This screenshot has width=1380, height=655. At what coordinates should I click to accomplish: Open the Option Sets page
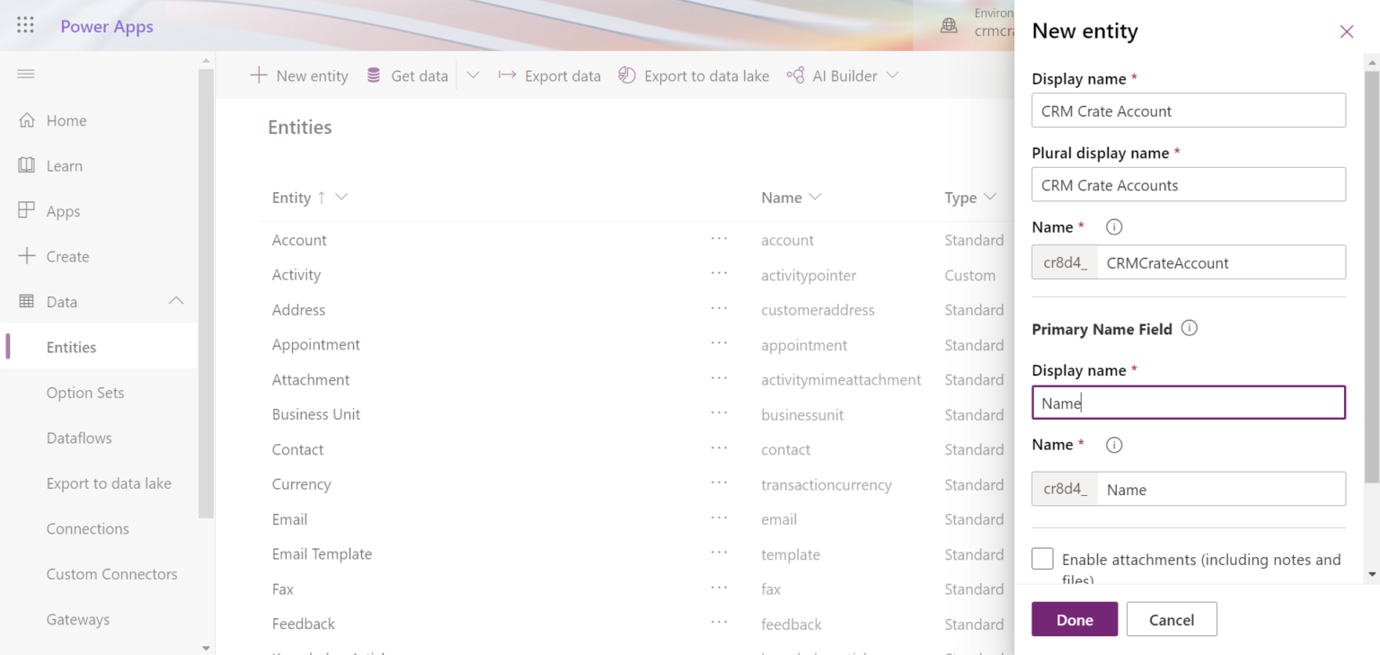pyautogui.click(x=84, y=393)
